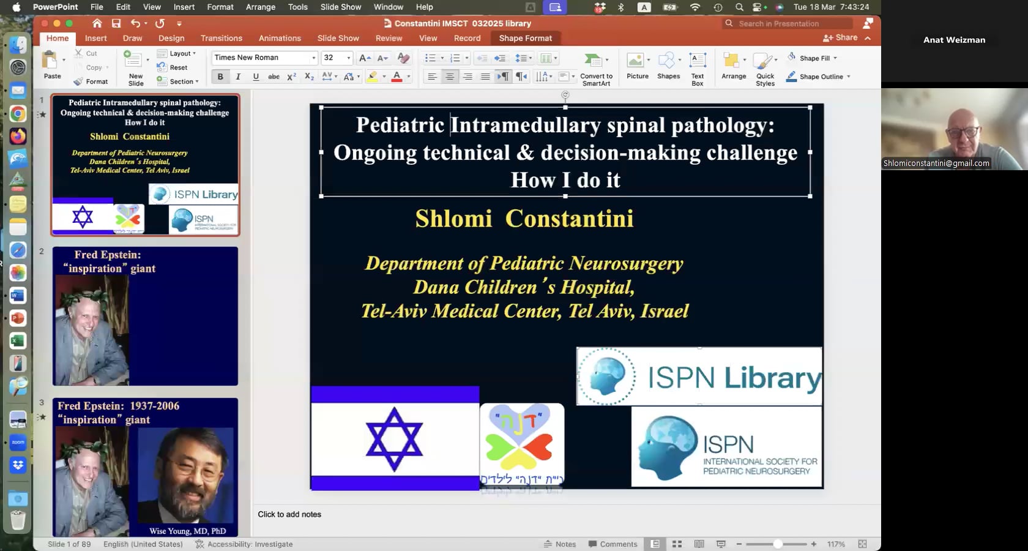Increase font size with the A-up icon
1028x551 pixels.
[x=365, y=58]
